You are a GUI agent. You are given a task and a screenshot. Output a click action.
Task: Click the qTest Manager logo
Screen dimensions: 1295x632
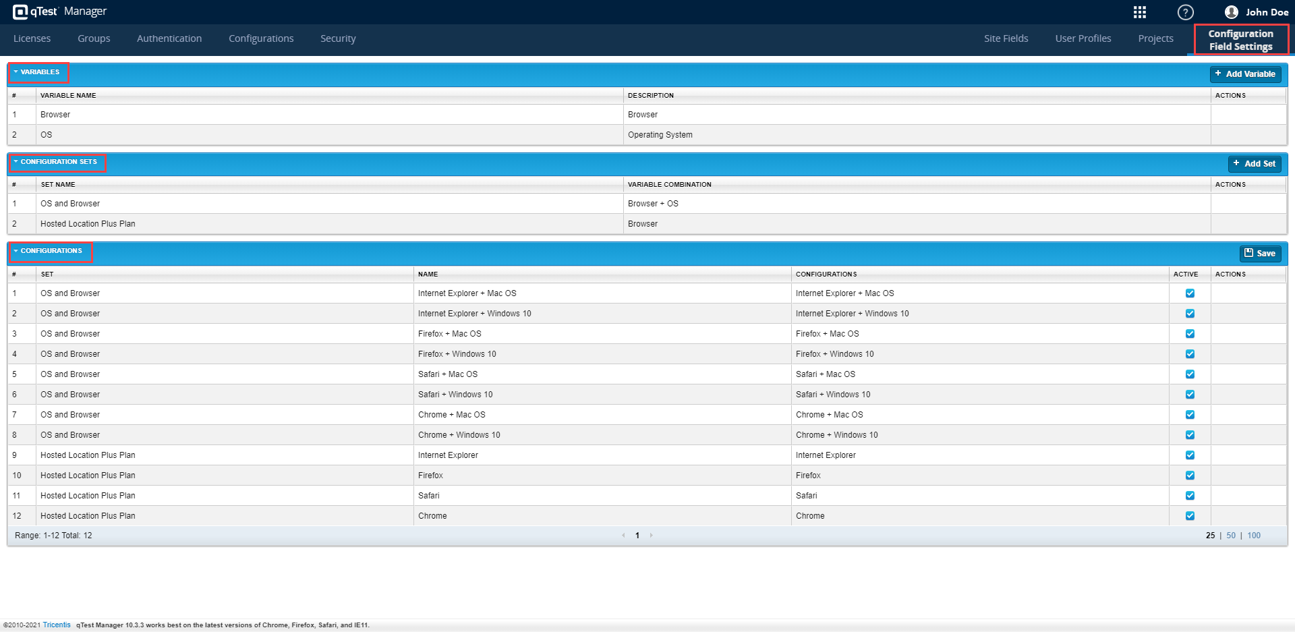coord(59,11)
